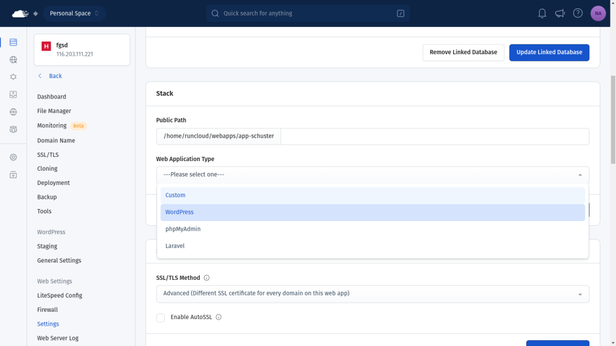Image resolution: width=616 pixels, height=346 pixels.
Task: Enable the AutoSSL checkbox
Action: 161,317
